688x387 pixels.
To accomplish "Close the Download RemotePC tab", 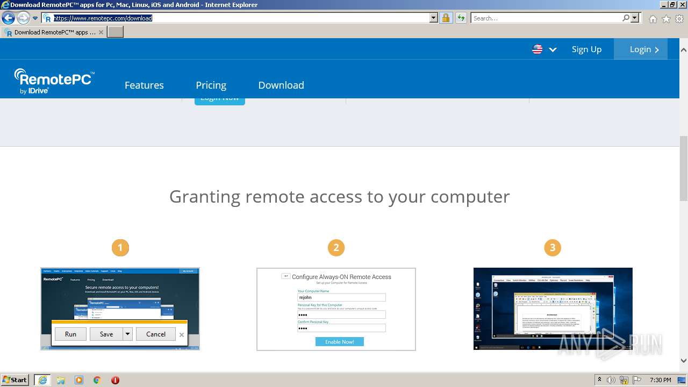I will click(x=101, y=32).
